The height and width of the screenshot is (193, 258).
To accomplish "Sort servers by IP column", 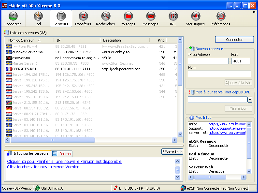I will (x=77, y=40).
